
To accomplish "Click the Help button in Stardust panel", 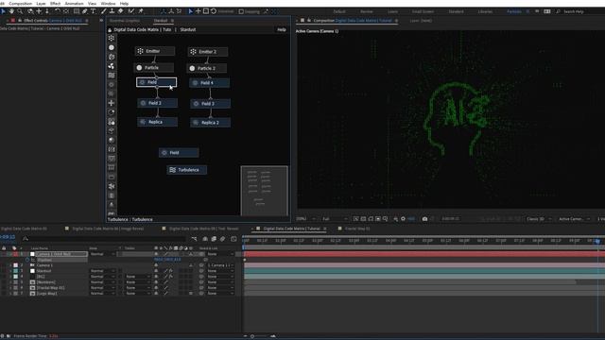I will coord(282,29).
